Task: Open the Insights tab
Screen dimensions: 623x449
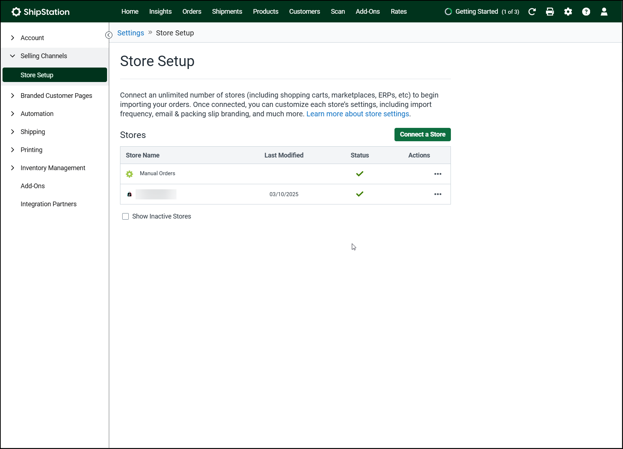Action: pos(161,12)
